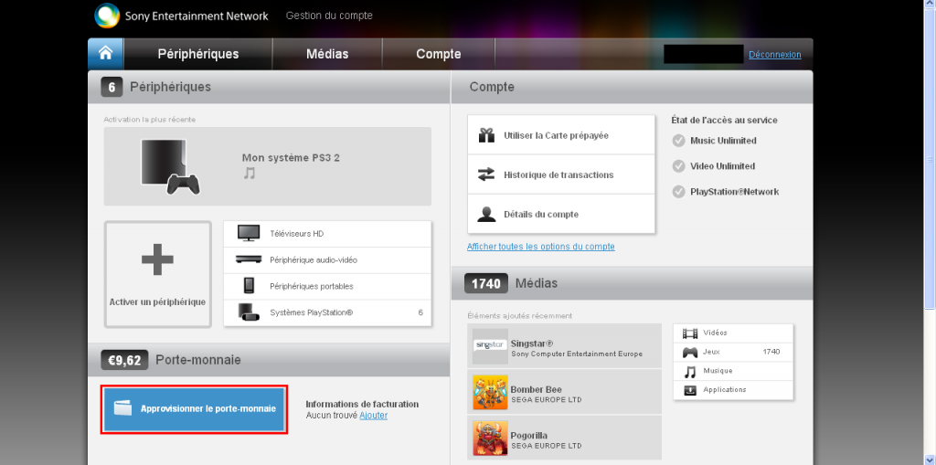Click the Pogorilla title text
This screenshot has width=936, height=465.
pos(529,436)
